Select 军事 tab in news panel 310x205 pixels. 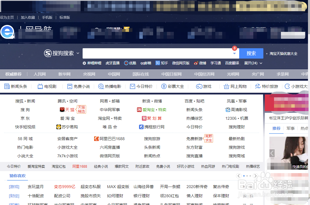pyautogui.click(x=290, y=129)
